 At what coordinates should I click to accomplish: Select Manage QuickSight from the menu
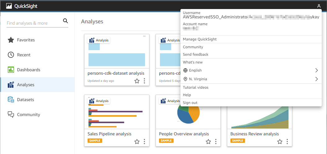tap(251, 39)
